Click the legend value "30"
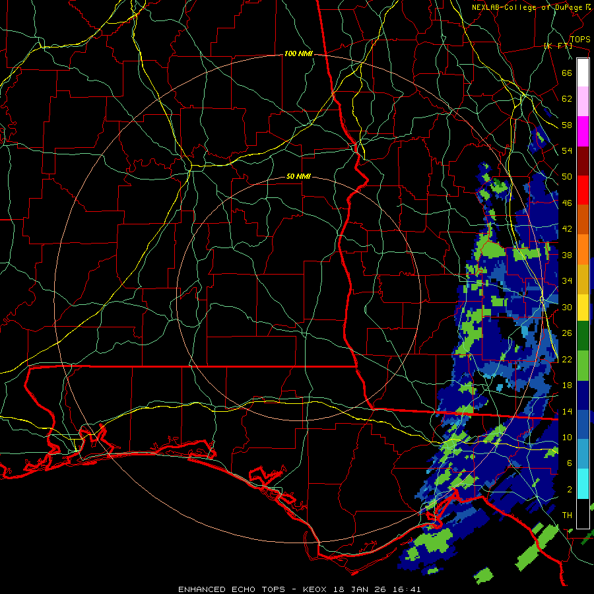The width and height of the screenshot is (594, 594). [567, 307]
